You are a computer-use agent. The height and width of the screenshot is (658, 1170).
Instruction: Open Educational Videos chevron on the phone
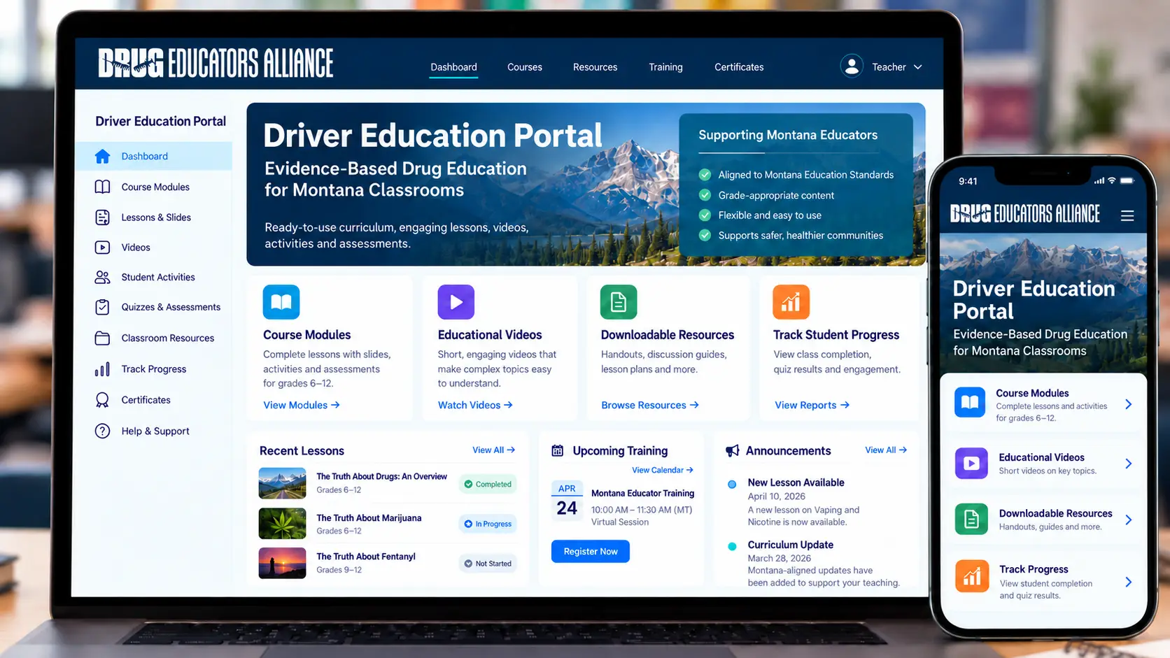(x=1128, y=464)
